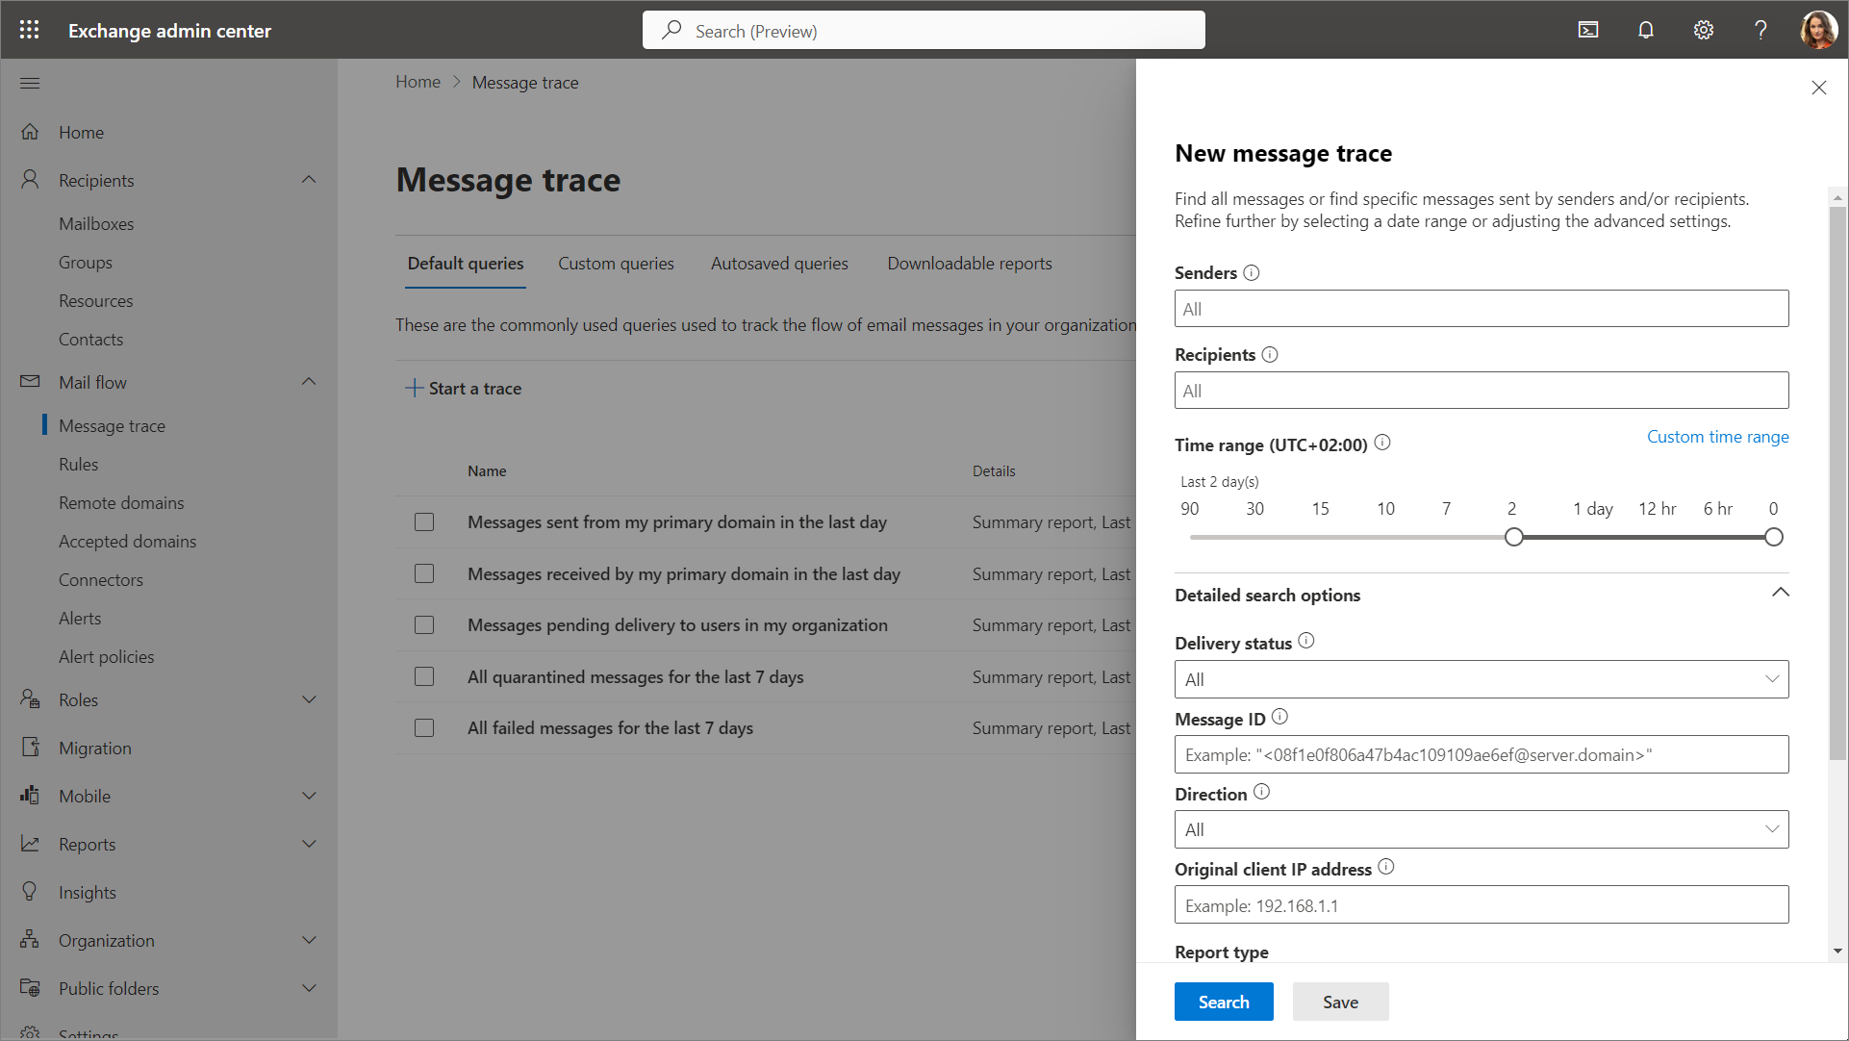The height and width of the screenshot is (1041, 1849).
Task: Click the Delivery status info icon
Action: click(x=1306, y=642)
